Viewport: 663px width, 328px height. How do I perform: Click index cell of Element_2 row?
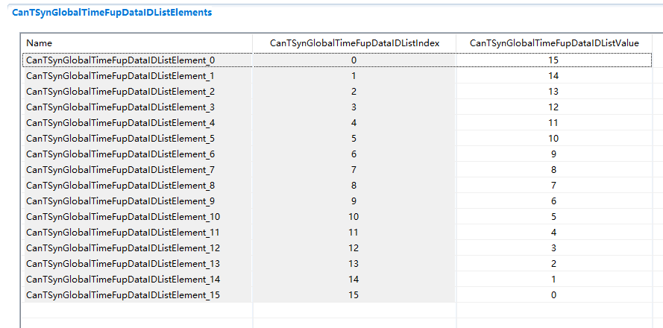pos(354,91)
